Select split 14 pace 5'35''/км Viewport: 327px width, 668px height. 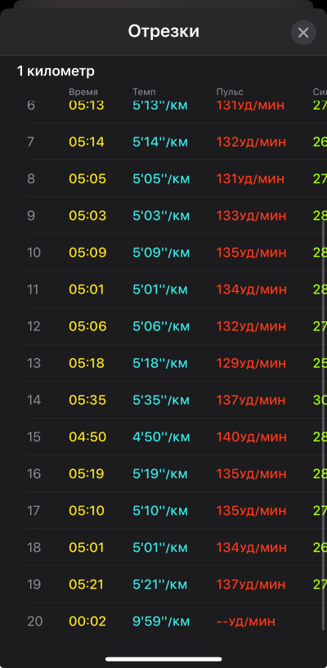[160, 400]
